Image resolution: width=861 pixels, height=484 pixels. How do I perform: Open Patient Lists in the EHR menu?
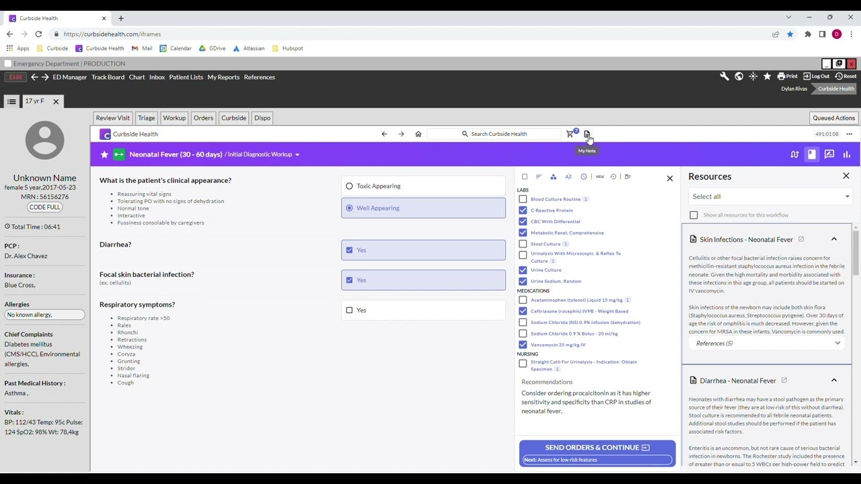click(x=186, y=77)
